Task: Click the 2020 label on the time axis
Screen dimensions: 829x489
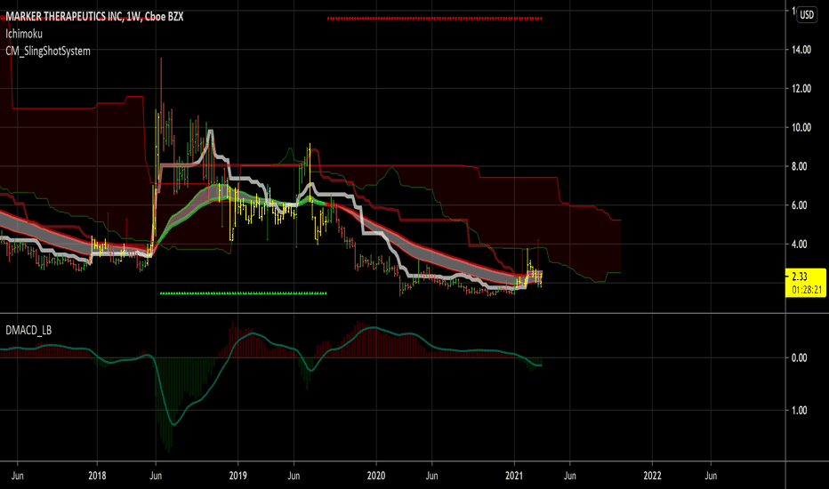Action: click(376, 476)
